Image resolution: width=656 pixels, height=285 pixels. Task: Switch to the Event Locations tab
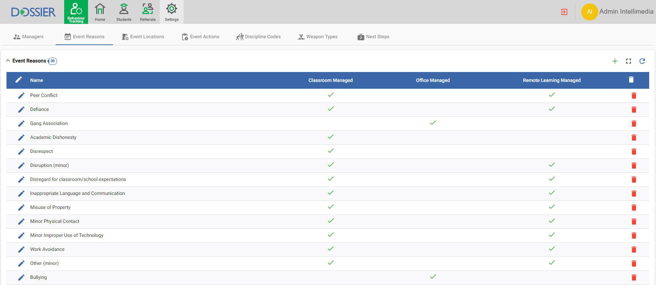143,37
